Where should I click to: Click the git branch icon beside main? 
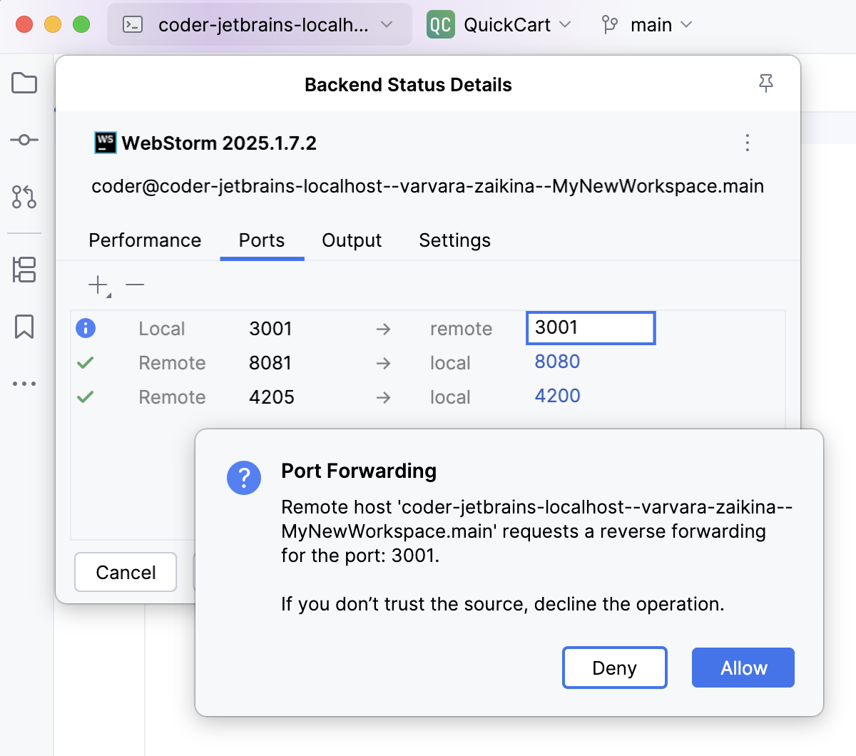pyautogui.click(x=610, y=25)
